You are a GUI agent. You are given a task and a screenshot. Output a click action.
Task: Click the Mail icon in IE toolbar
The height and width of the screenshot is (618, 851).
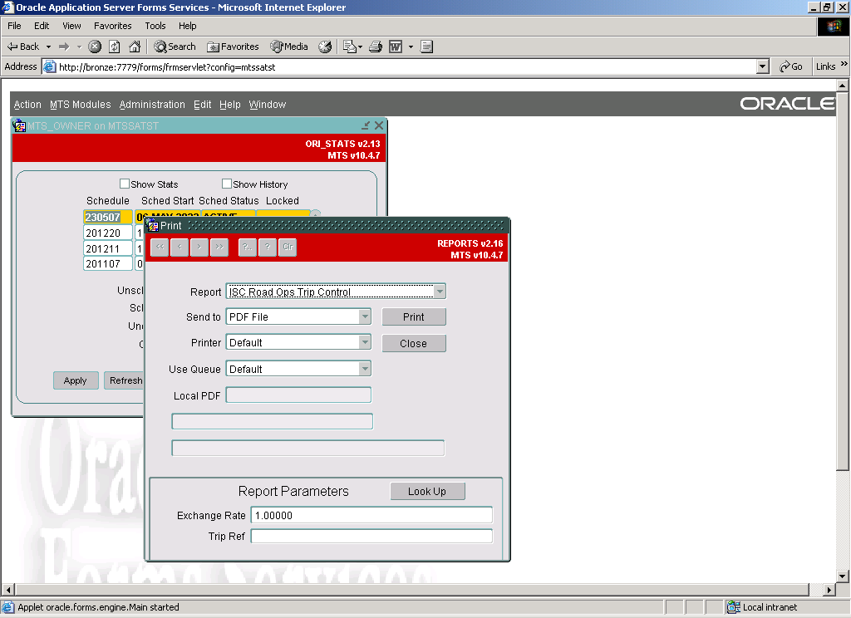coord(350,47)
